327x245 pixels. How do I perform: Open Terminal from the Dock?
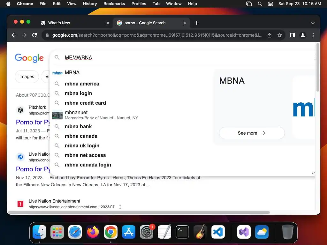[x=182, y=232]
